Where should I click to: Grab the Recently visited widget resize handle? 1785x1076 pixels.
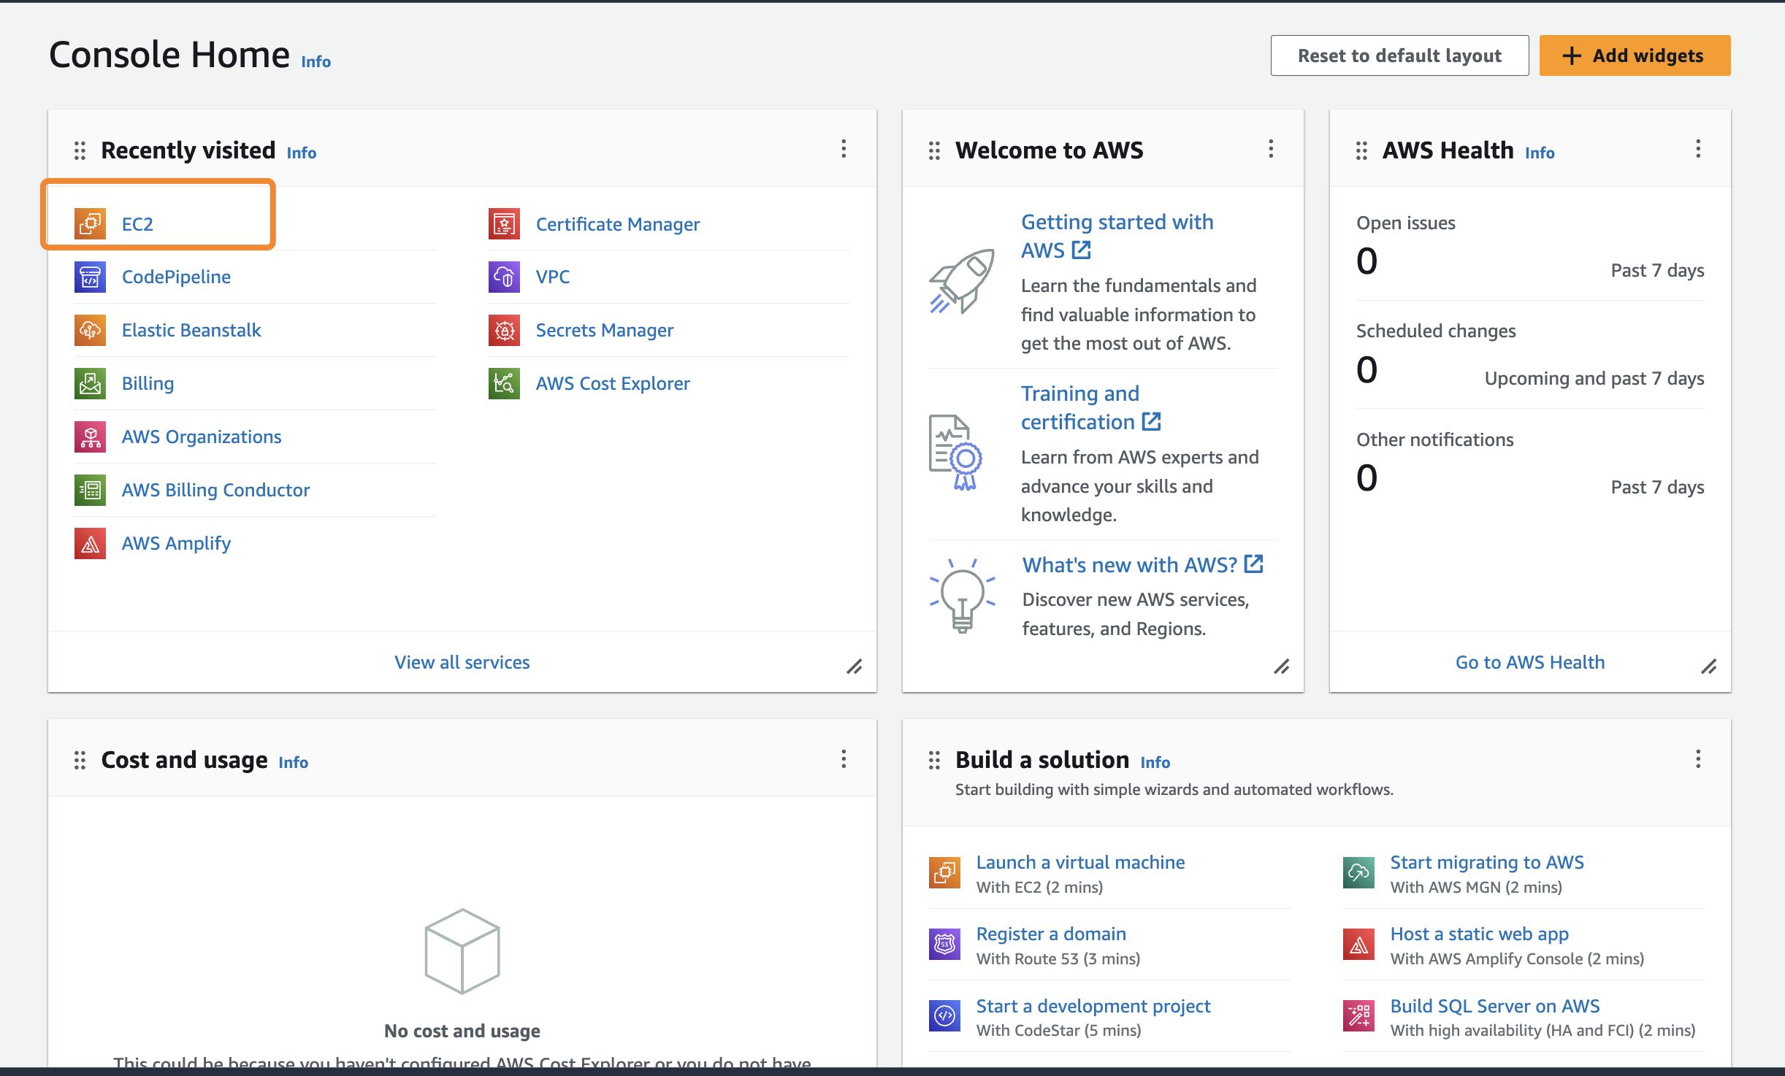[854, 666]
